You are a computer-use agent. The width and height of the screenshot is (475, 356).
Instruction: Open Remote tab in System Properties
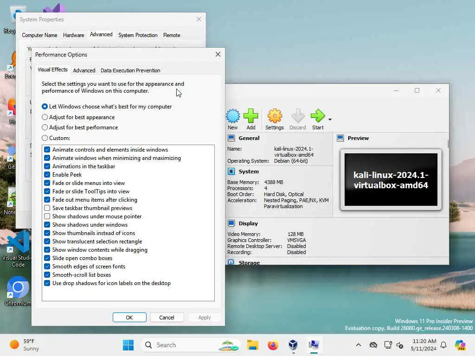pyautogui.click(x=172, y=35)
